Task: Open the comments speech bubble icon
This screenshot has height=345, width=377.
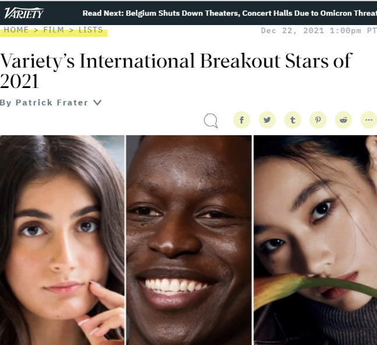Action: tap(211, 121)
